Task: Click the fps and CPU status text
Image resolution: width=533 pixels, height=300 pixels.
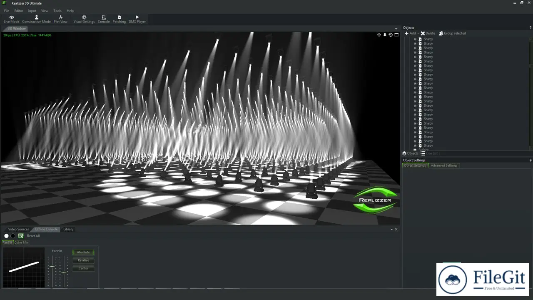Action: click(x=27, y=35)
